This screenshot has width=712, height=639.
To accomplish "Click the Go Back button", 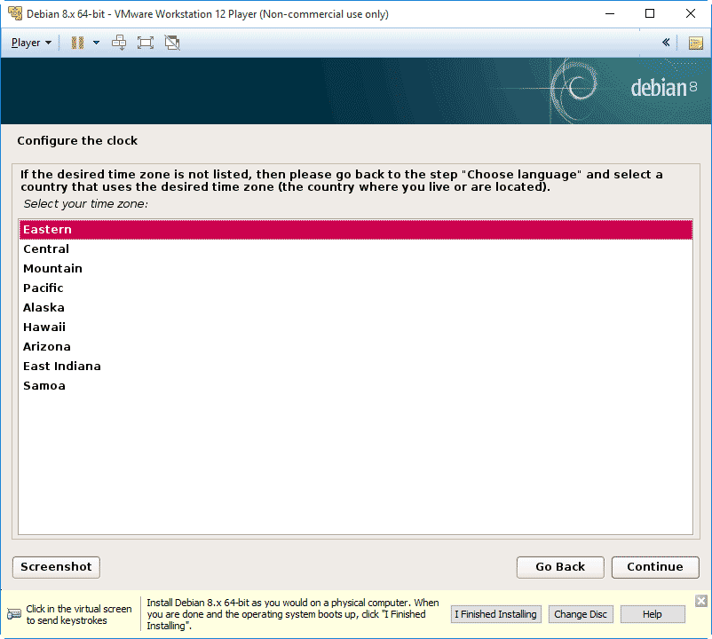I will pos(560,567).
